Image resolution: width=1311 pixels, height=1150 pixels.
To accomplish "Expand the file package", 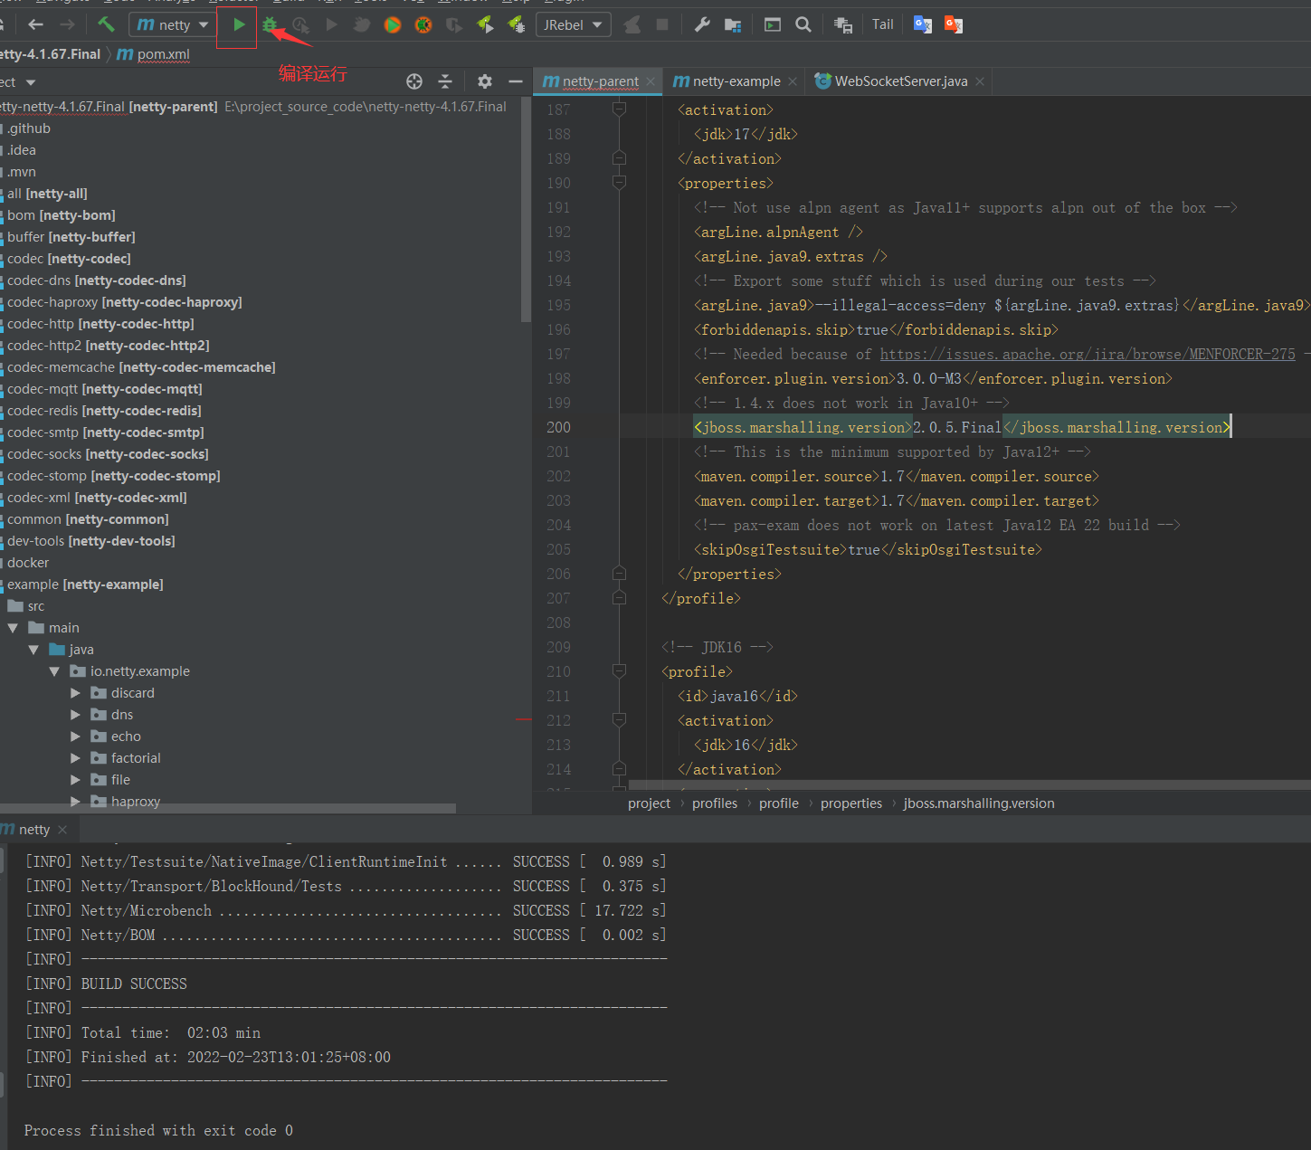I will tap(75, 780).
